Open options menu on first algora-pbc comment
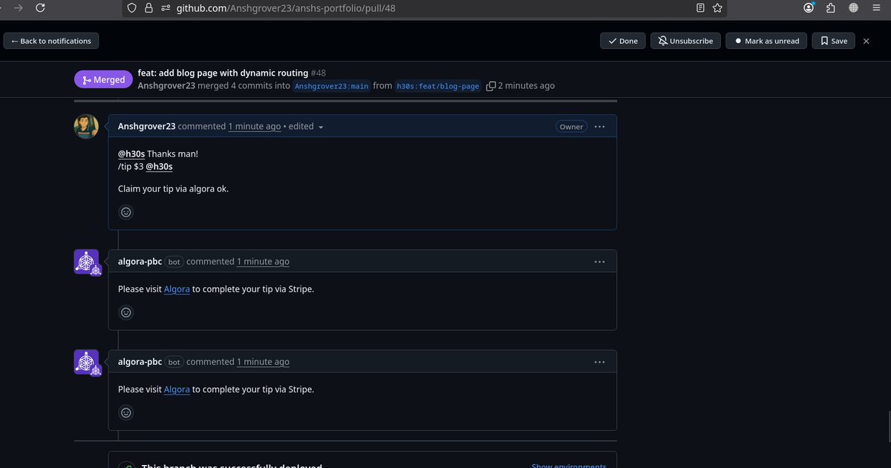891x468 pixels. point(599,262)
